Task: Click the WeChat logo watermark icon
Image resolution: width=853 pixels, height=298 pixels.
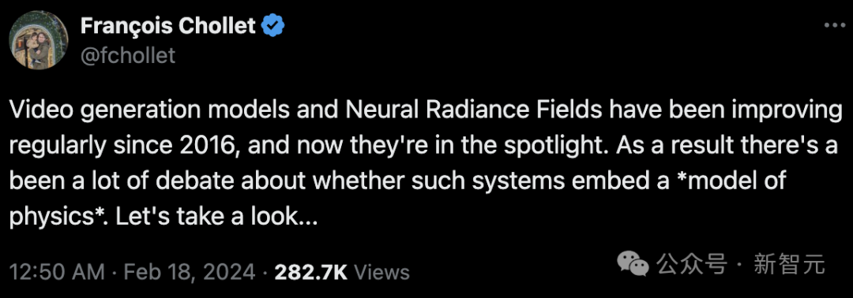Action: (x=633, y=263)
